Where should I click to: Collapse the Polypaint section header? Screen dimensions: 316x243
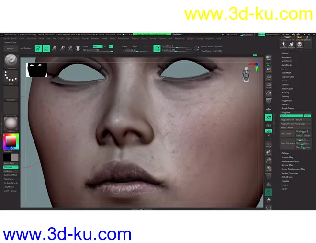[285, 112]
